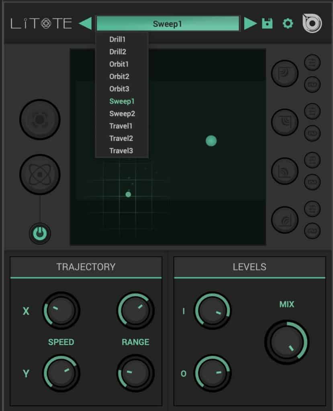Viewport: 333px width, 411px height.
Task: Click the input level I knob
Action: (x=212, y=311)
